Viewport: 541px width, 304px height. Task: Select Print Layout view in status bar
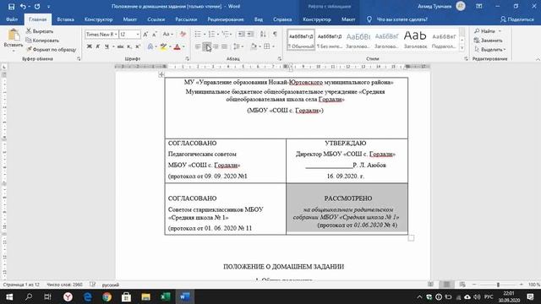pos(446,285)
